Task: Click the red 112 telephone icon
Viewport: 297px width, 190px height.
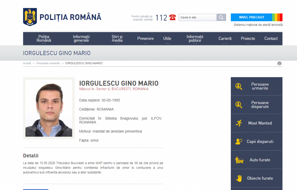Action: point(172,17)
